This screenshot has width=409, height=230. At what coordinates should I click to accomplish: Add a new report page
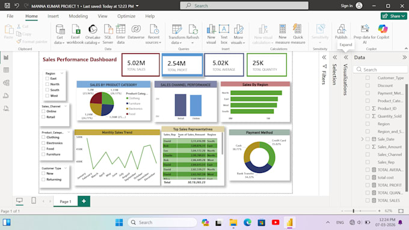click(x=84, y=201)
